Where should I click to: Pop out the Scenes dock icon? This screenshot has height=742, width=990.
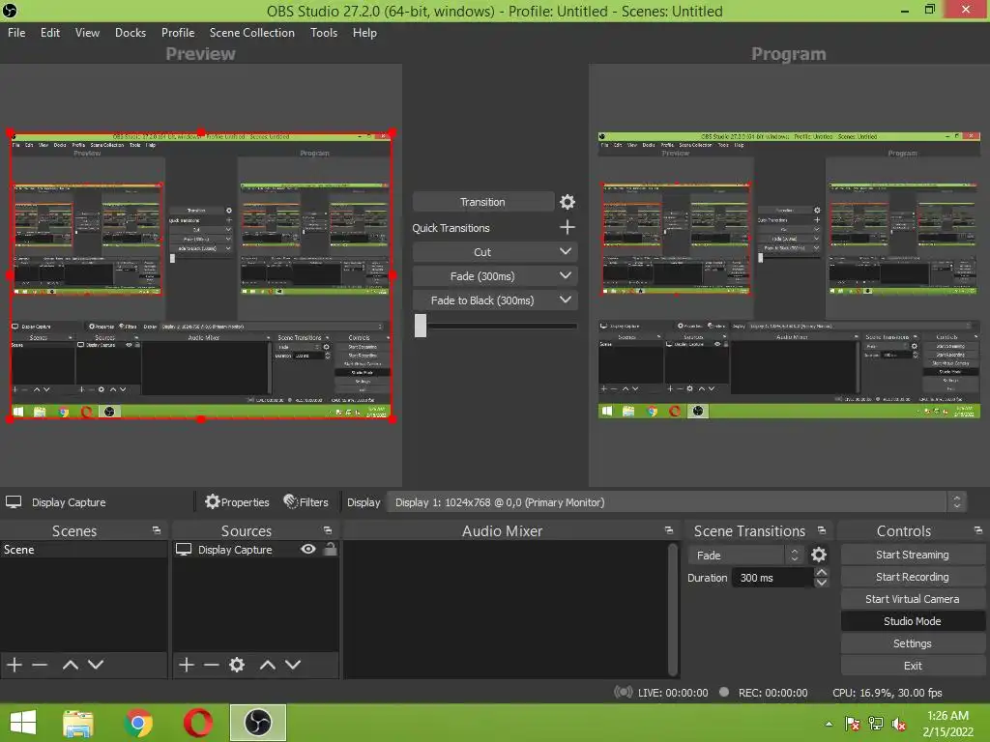click(156, 530)
